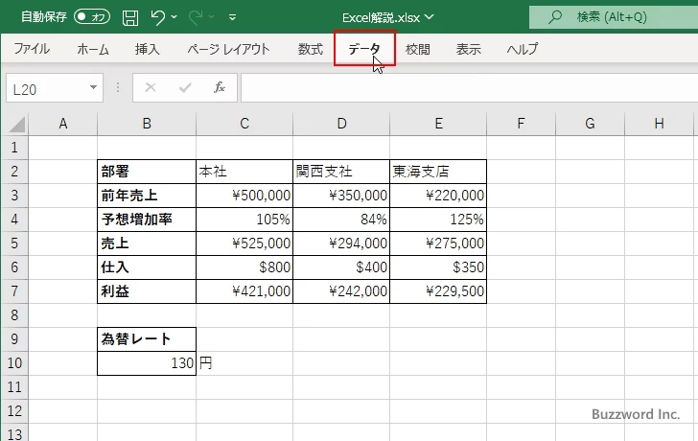698x441 pixels.
Task: Toggle the 自動保存 AutoSave switch
Action: 92,17
